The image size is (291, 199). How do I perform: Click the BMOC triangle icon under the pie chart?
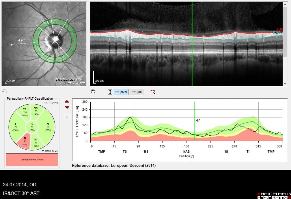click(x=43, y=151)
